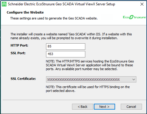Focus the HTTP Port field containing 85
147x114 pixels.
[x=66, y=47]
